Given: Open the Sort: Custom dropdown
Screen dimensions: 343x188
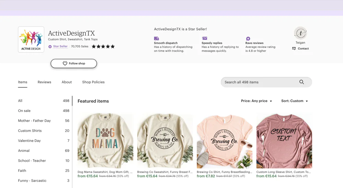Looking at the screenshot, I should pos(294,101).
